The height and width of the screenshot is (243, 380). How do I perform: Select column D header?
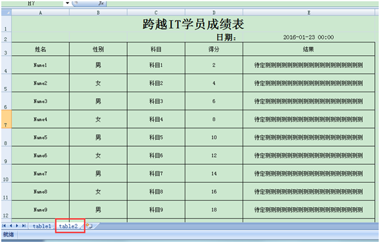point(214,13)
